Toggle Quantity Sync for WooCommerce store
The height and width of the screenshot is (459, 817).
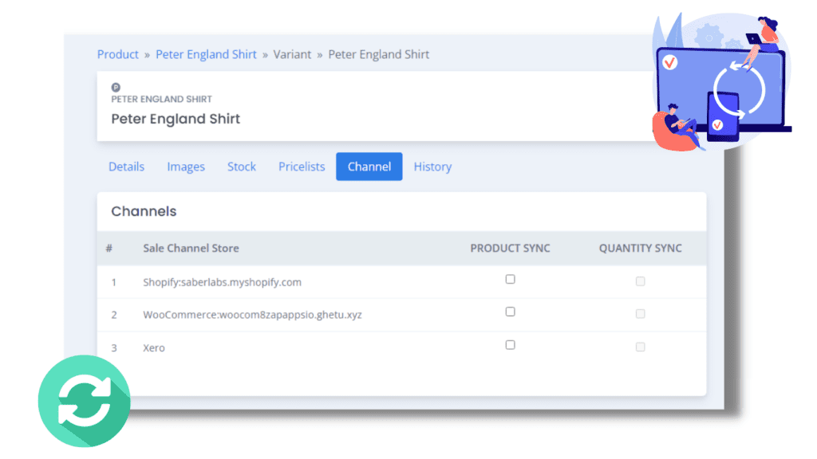tap(641, 314)
